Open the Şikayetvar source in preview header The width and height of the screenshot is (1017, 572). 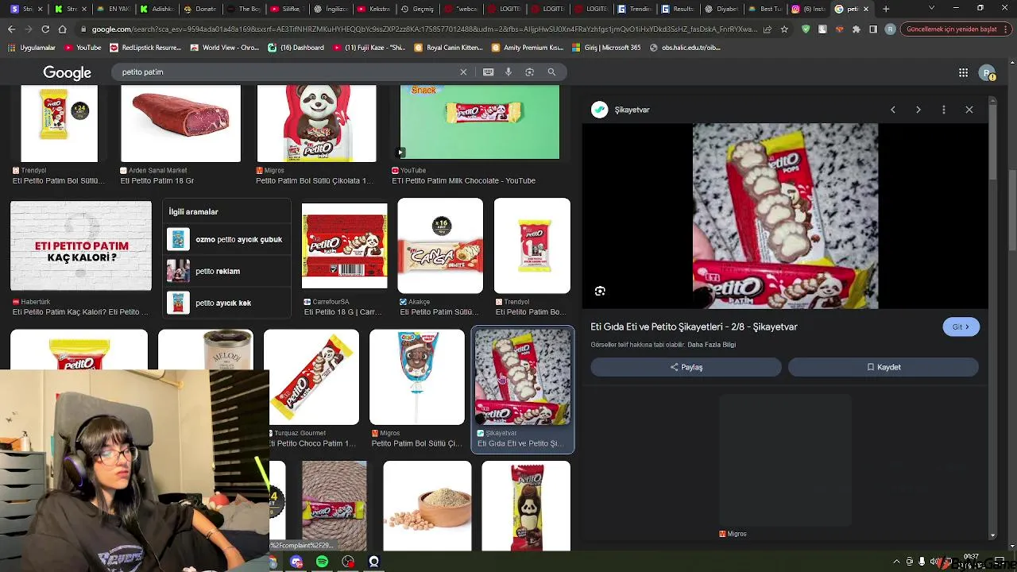click(x=621, y=110)
